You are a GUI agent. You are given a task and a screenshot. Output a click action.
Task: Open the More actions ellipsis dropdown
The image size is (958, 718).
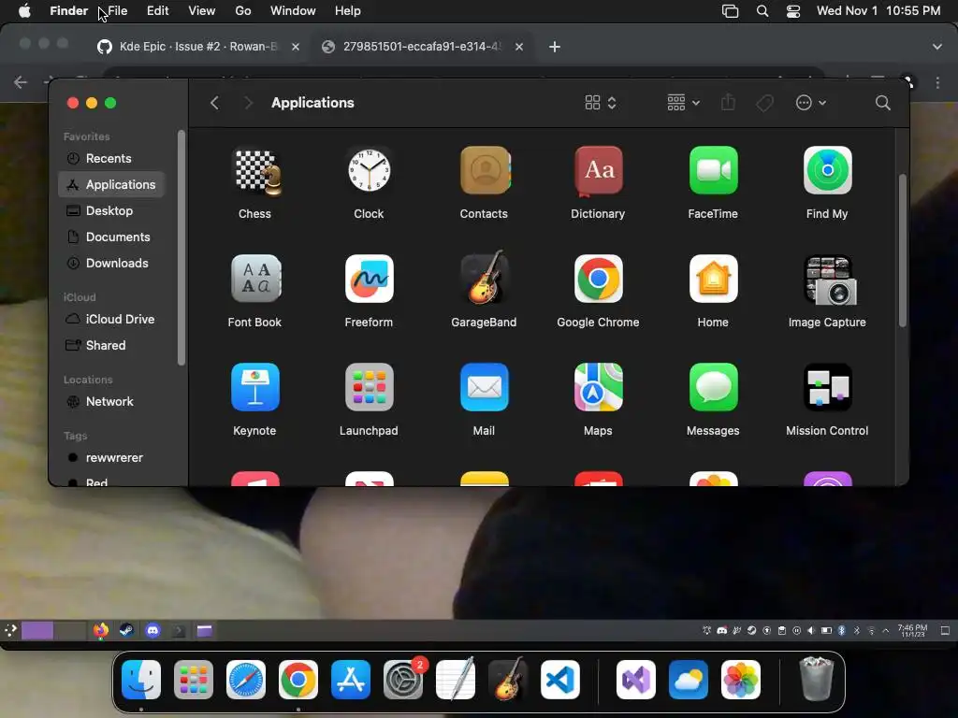pyautogui.click(x=811, y=103)
